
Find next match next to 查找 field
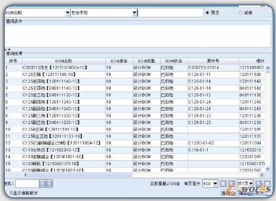[x=50, y=184]
